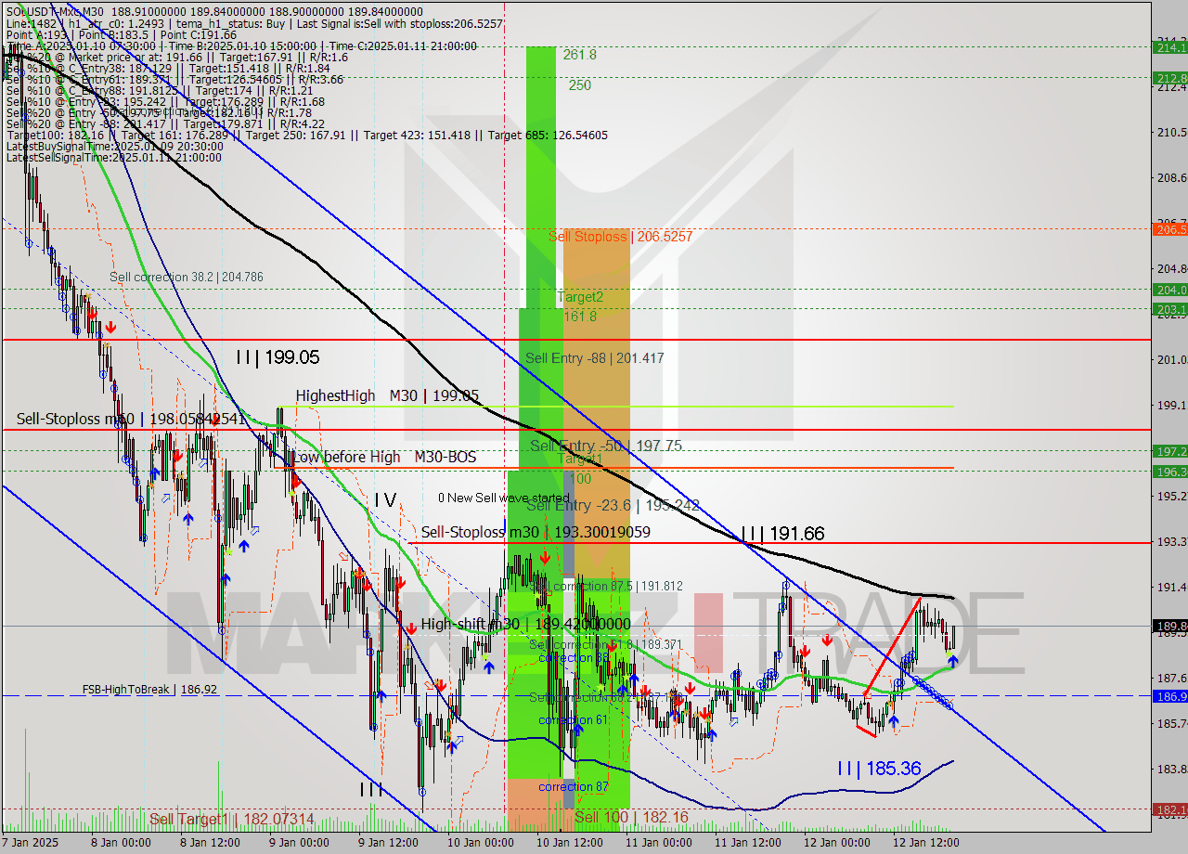Click the blue 'I I | 185.36' wave label

pos(879,769)
